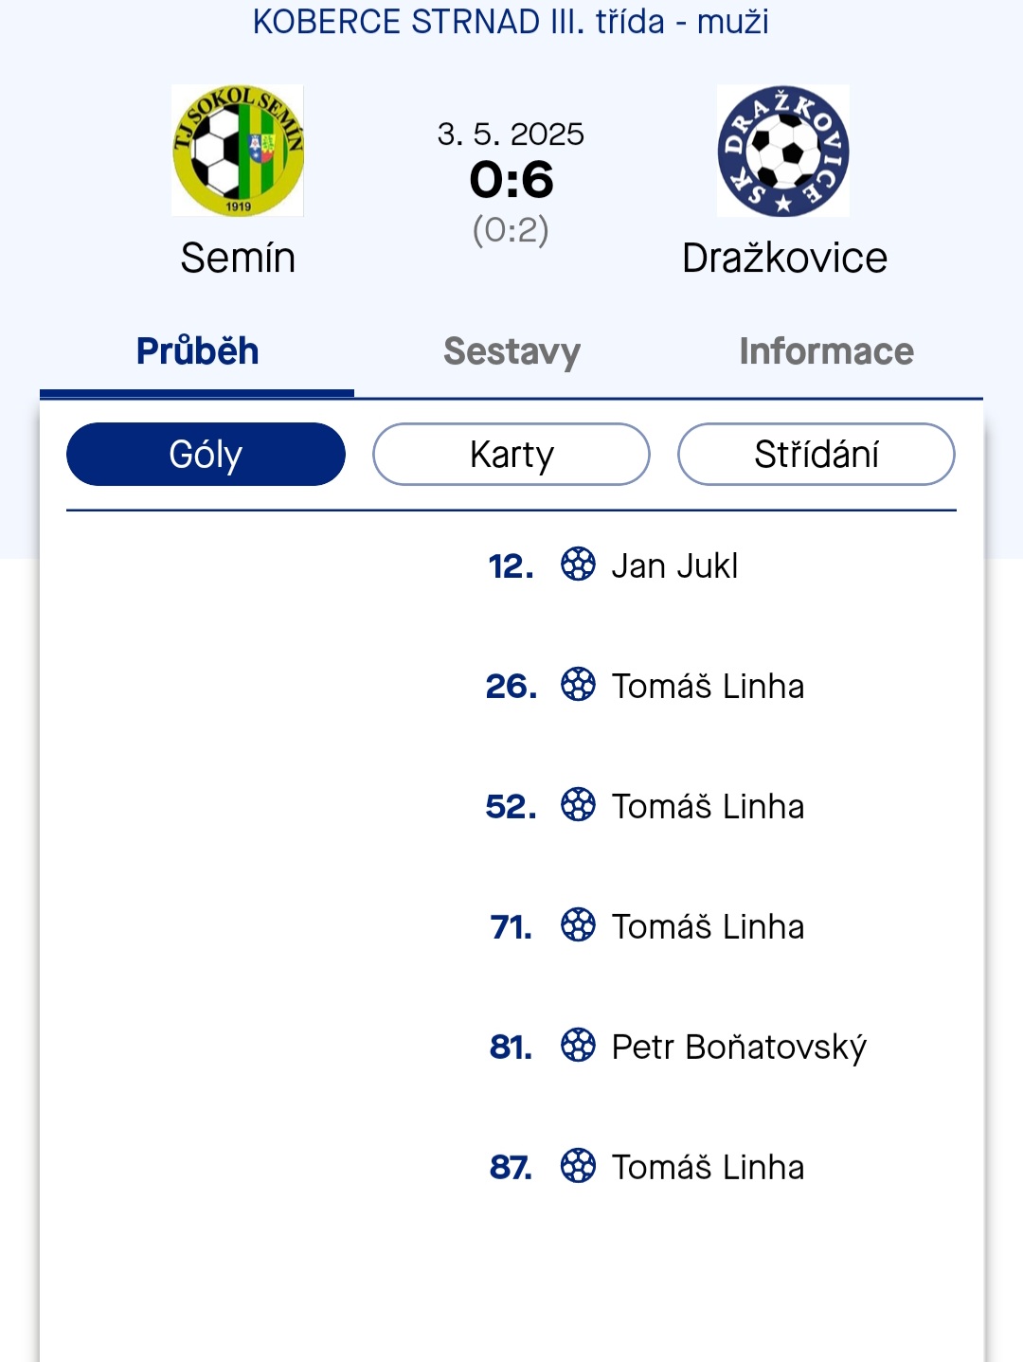The image size is (1023, 1362).
Task: Click the goal ball icon at minute 26
Action: 578,684
